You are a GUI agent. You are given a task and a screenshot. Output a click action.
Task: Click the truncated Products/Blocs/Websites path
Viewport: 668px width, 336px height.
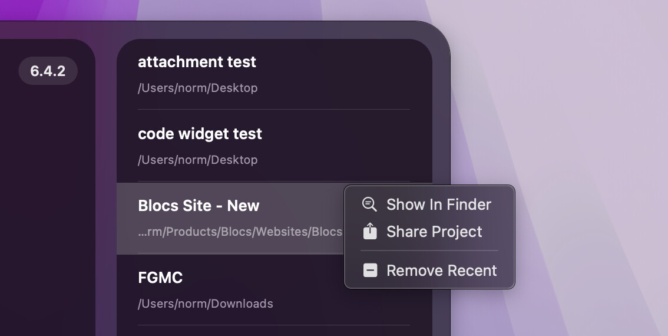click(240, 232)
